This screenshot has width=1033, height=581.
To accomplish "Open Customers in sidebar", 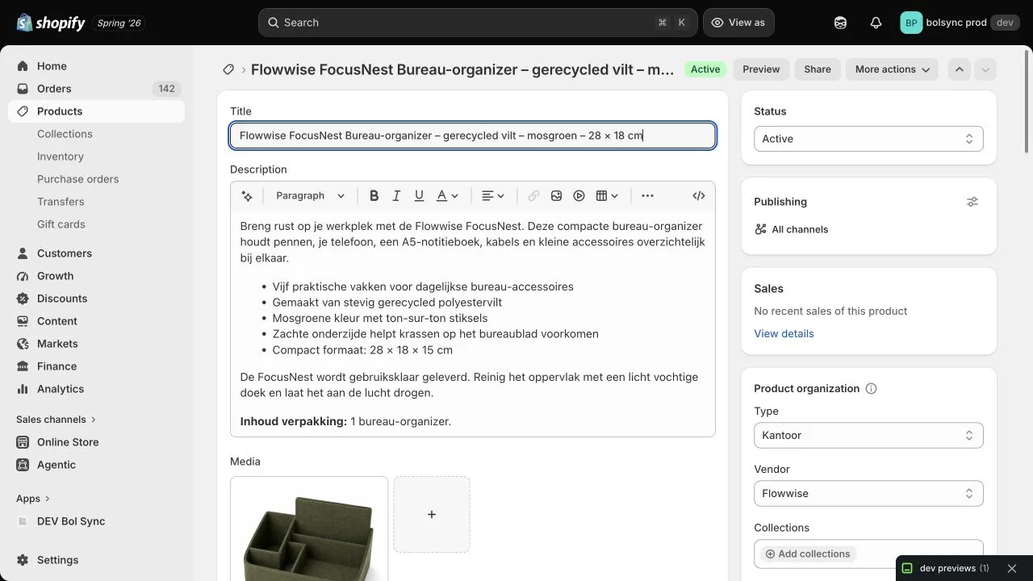I will 97,253.
